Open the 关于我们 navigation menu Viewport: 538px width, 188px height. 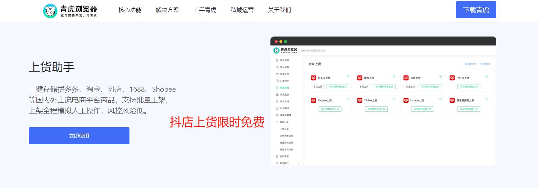click(279, 10)
